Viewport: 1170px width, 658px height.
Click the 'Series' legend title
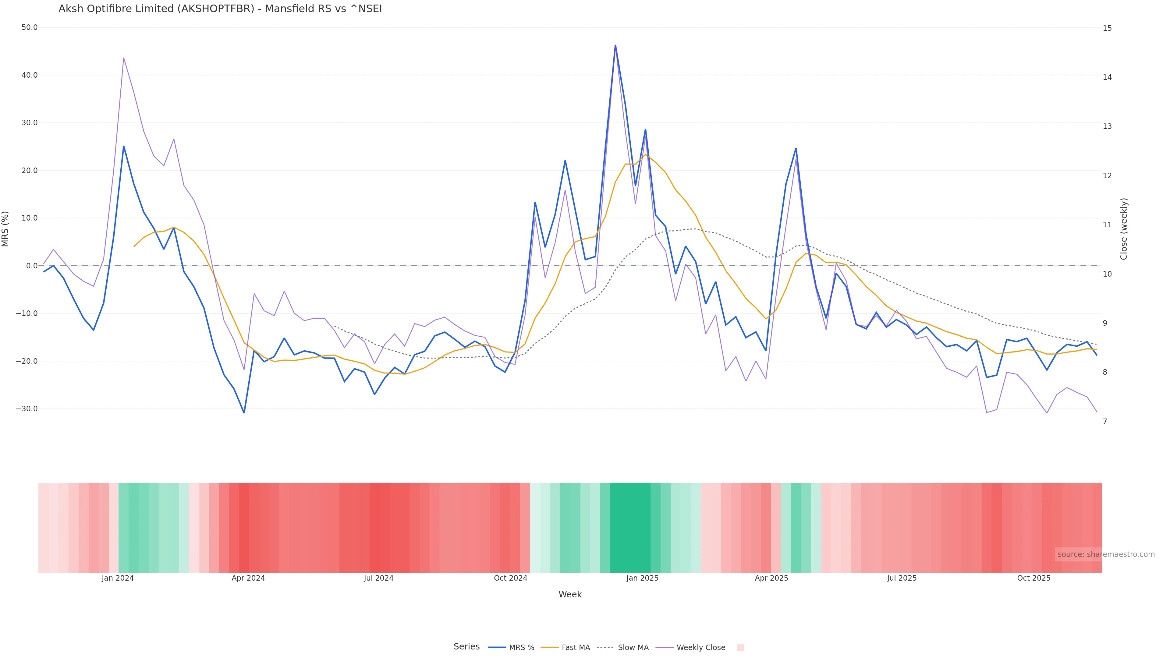[x=466, y=647]
